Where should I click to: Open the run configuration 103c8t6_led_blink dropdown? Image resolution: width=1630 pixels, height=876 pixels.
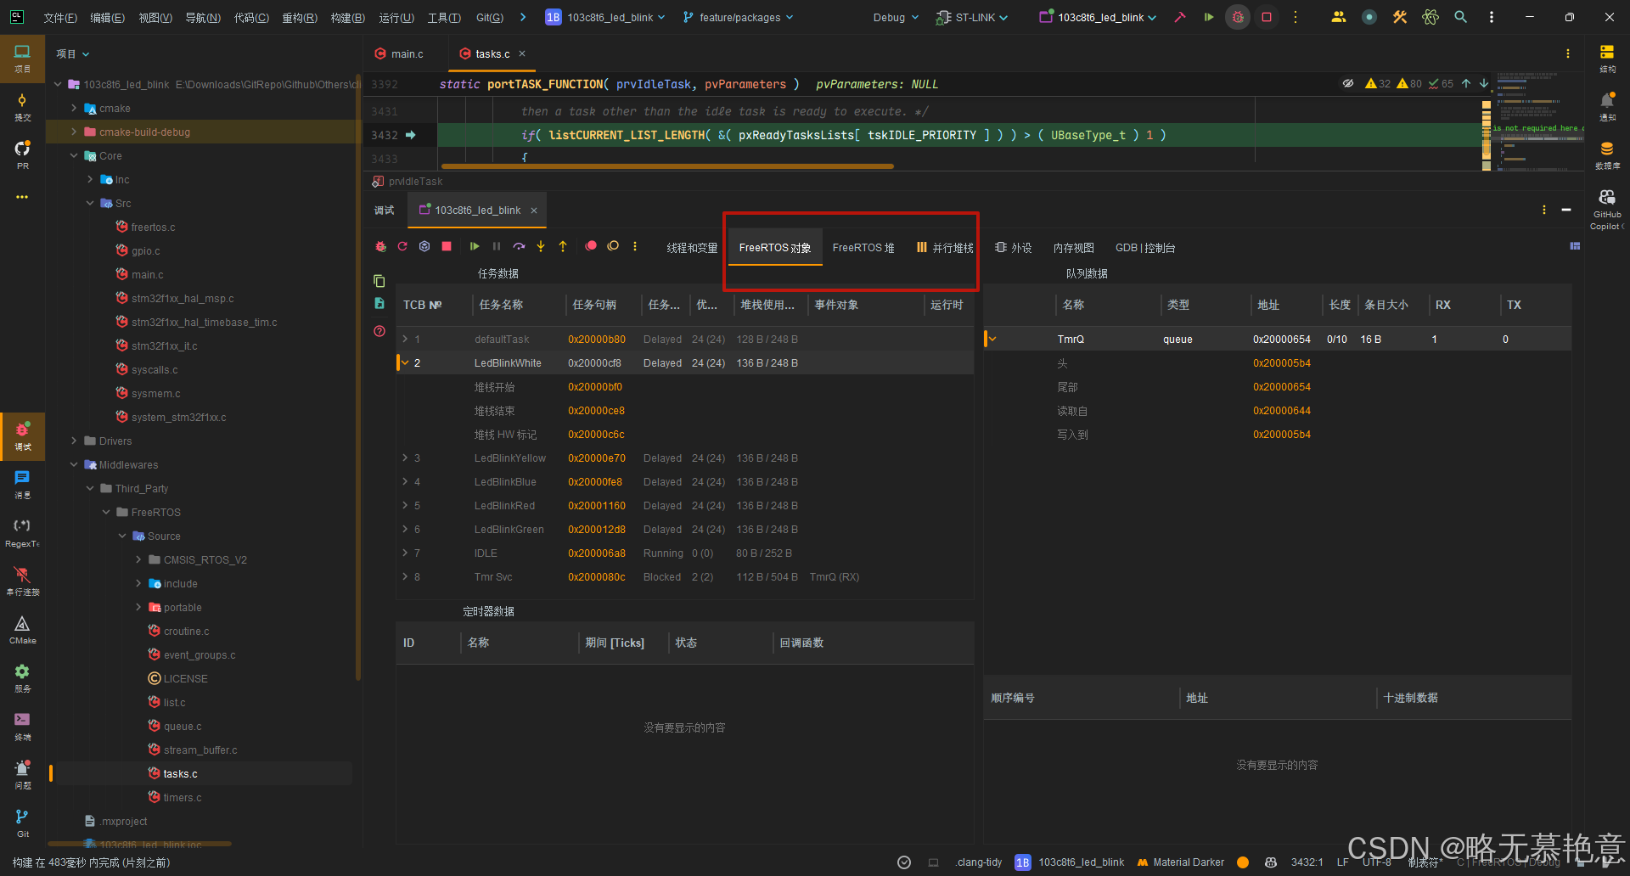pos(1098,17)
